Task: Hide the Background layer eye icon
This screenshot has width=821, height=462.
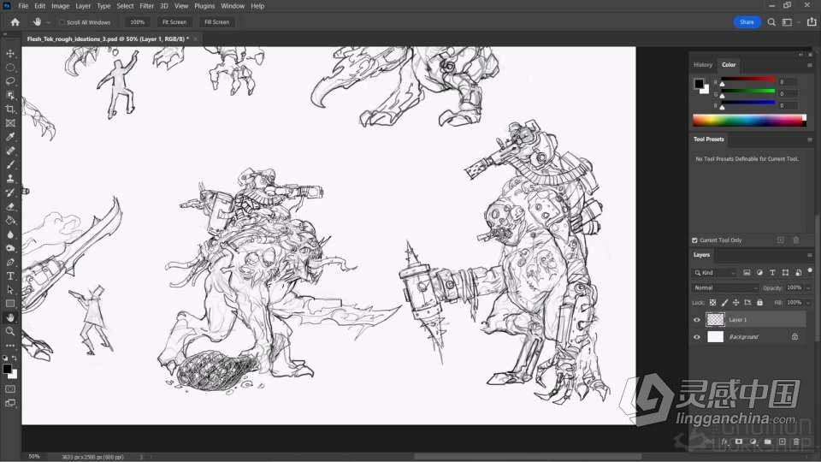Action: (x=697, y=337)
